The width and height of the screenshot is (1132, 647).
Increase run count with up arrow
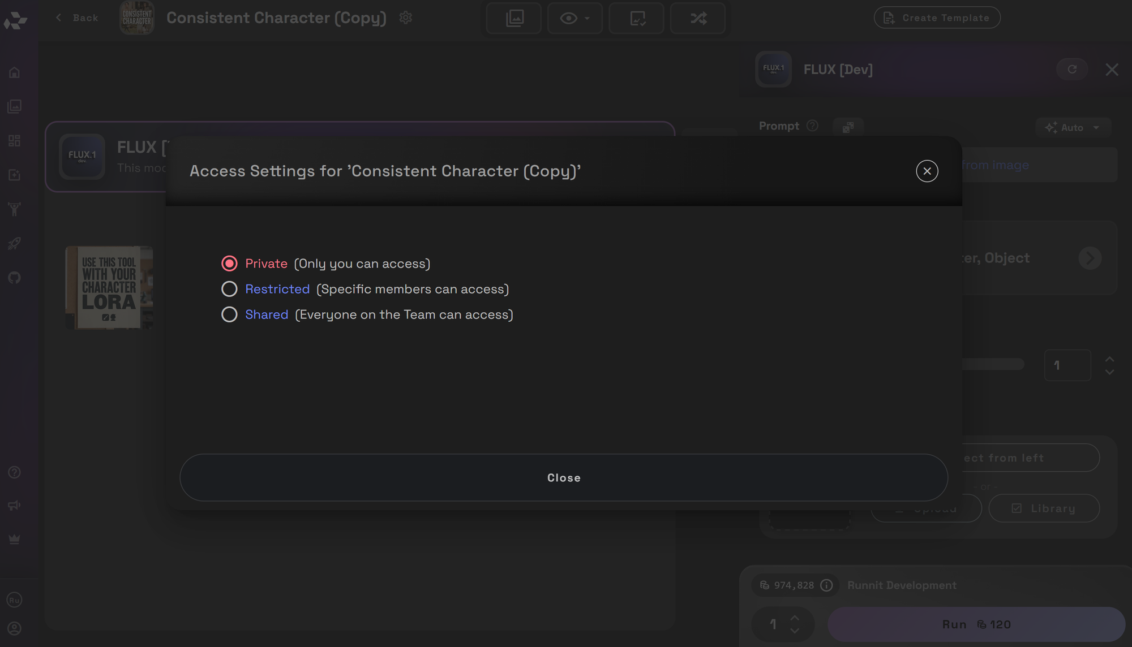click(x=795, y=618)
